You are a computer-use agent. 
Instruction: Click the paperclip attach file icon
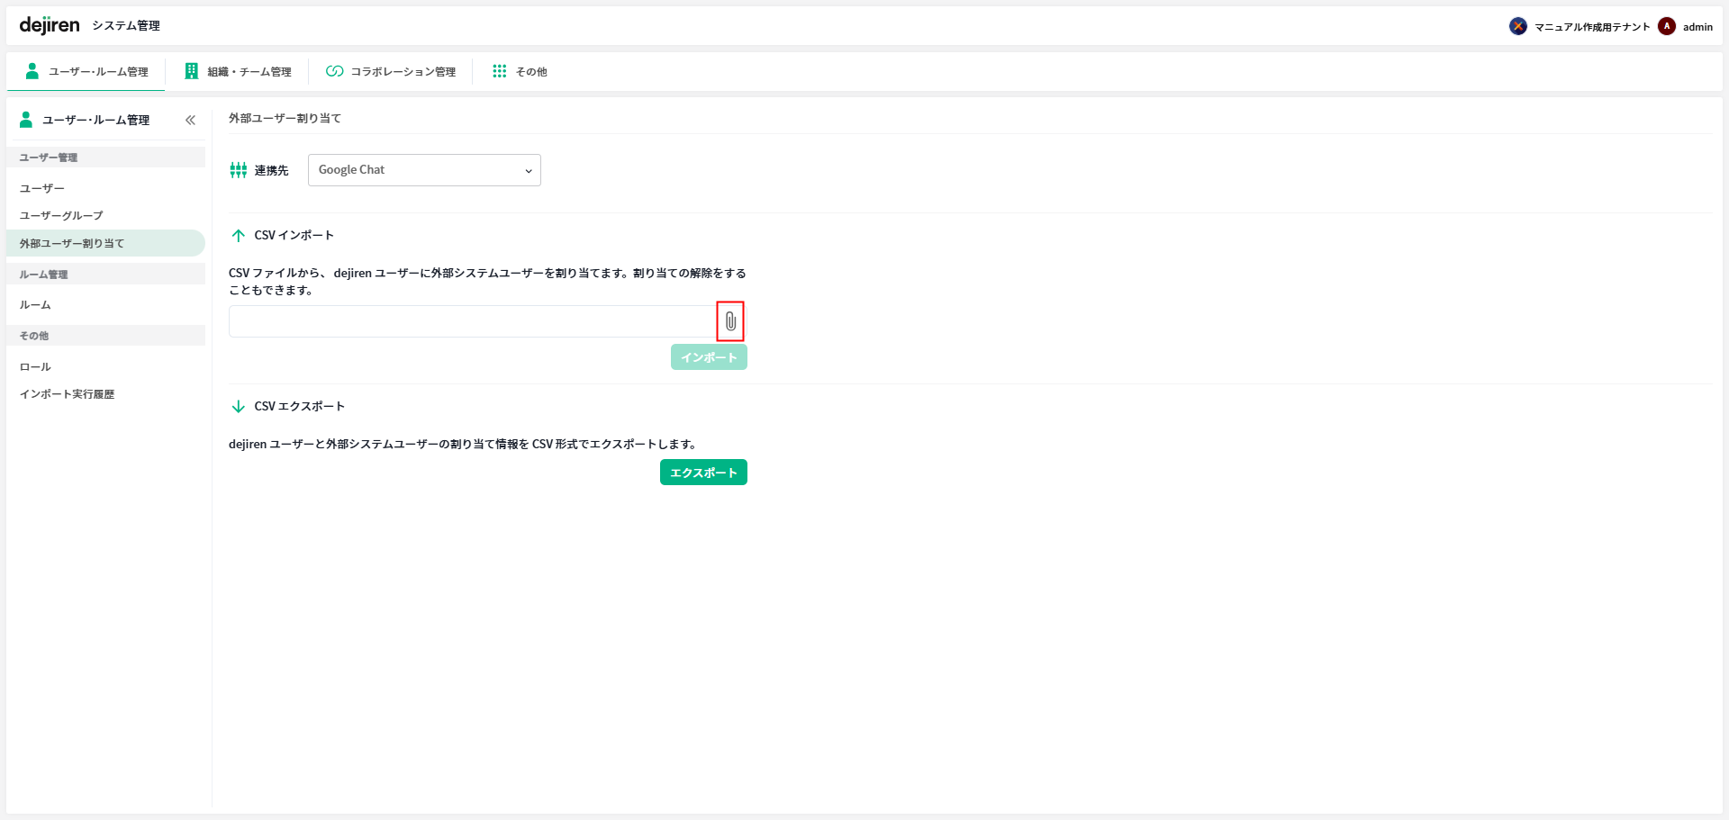730,321
